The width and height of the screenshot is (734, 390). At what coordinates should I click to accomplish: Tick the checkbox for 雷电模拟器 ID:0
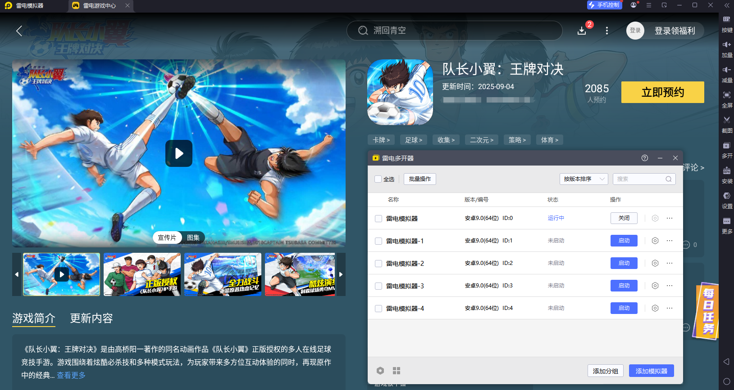pyautogui.click(x=378, y=219)
